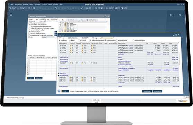
Task: Click the search magnifier icon at top right
Action: (180, 15)
